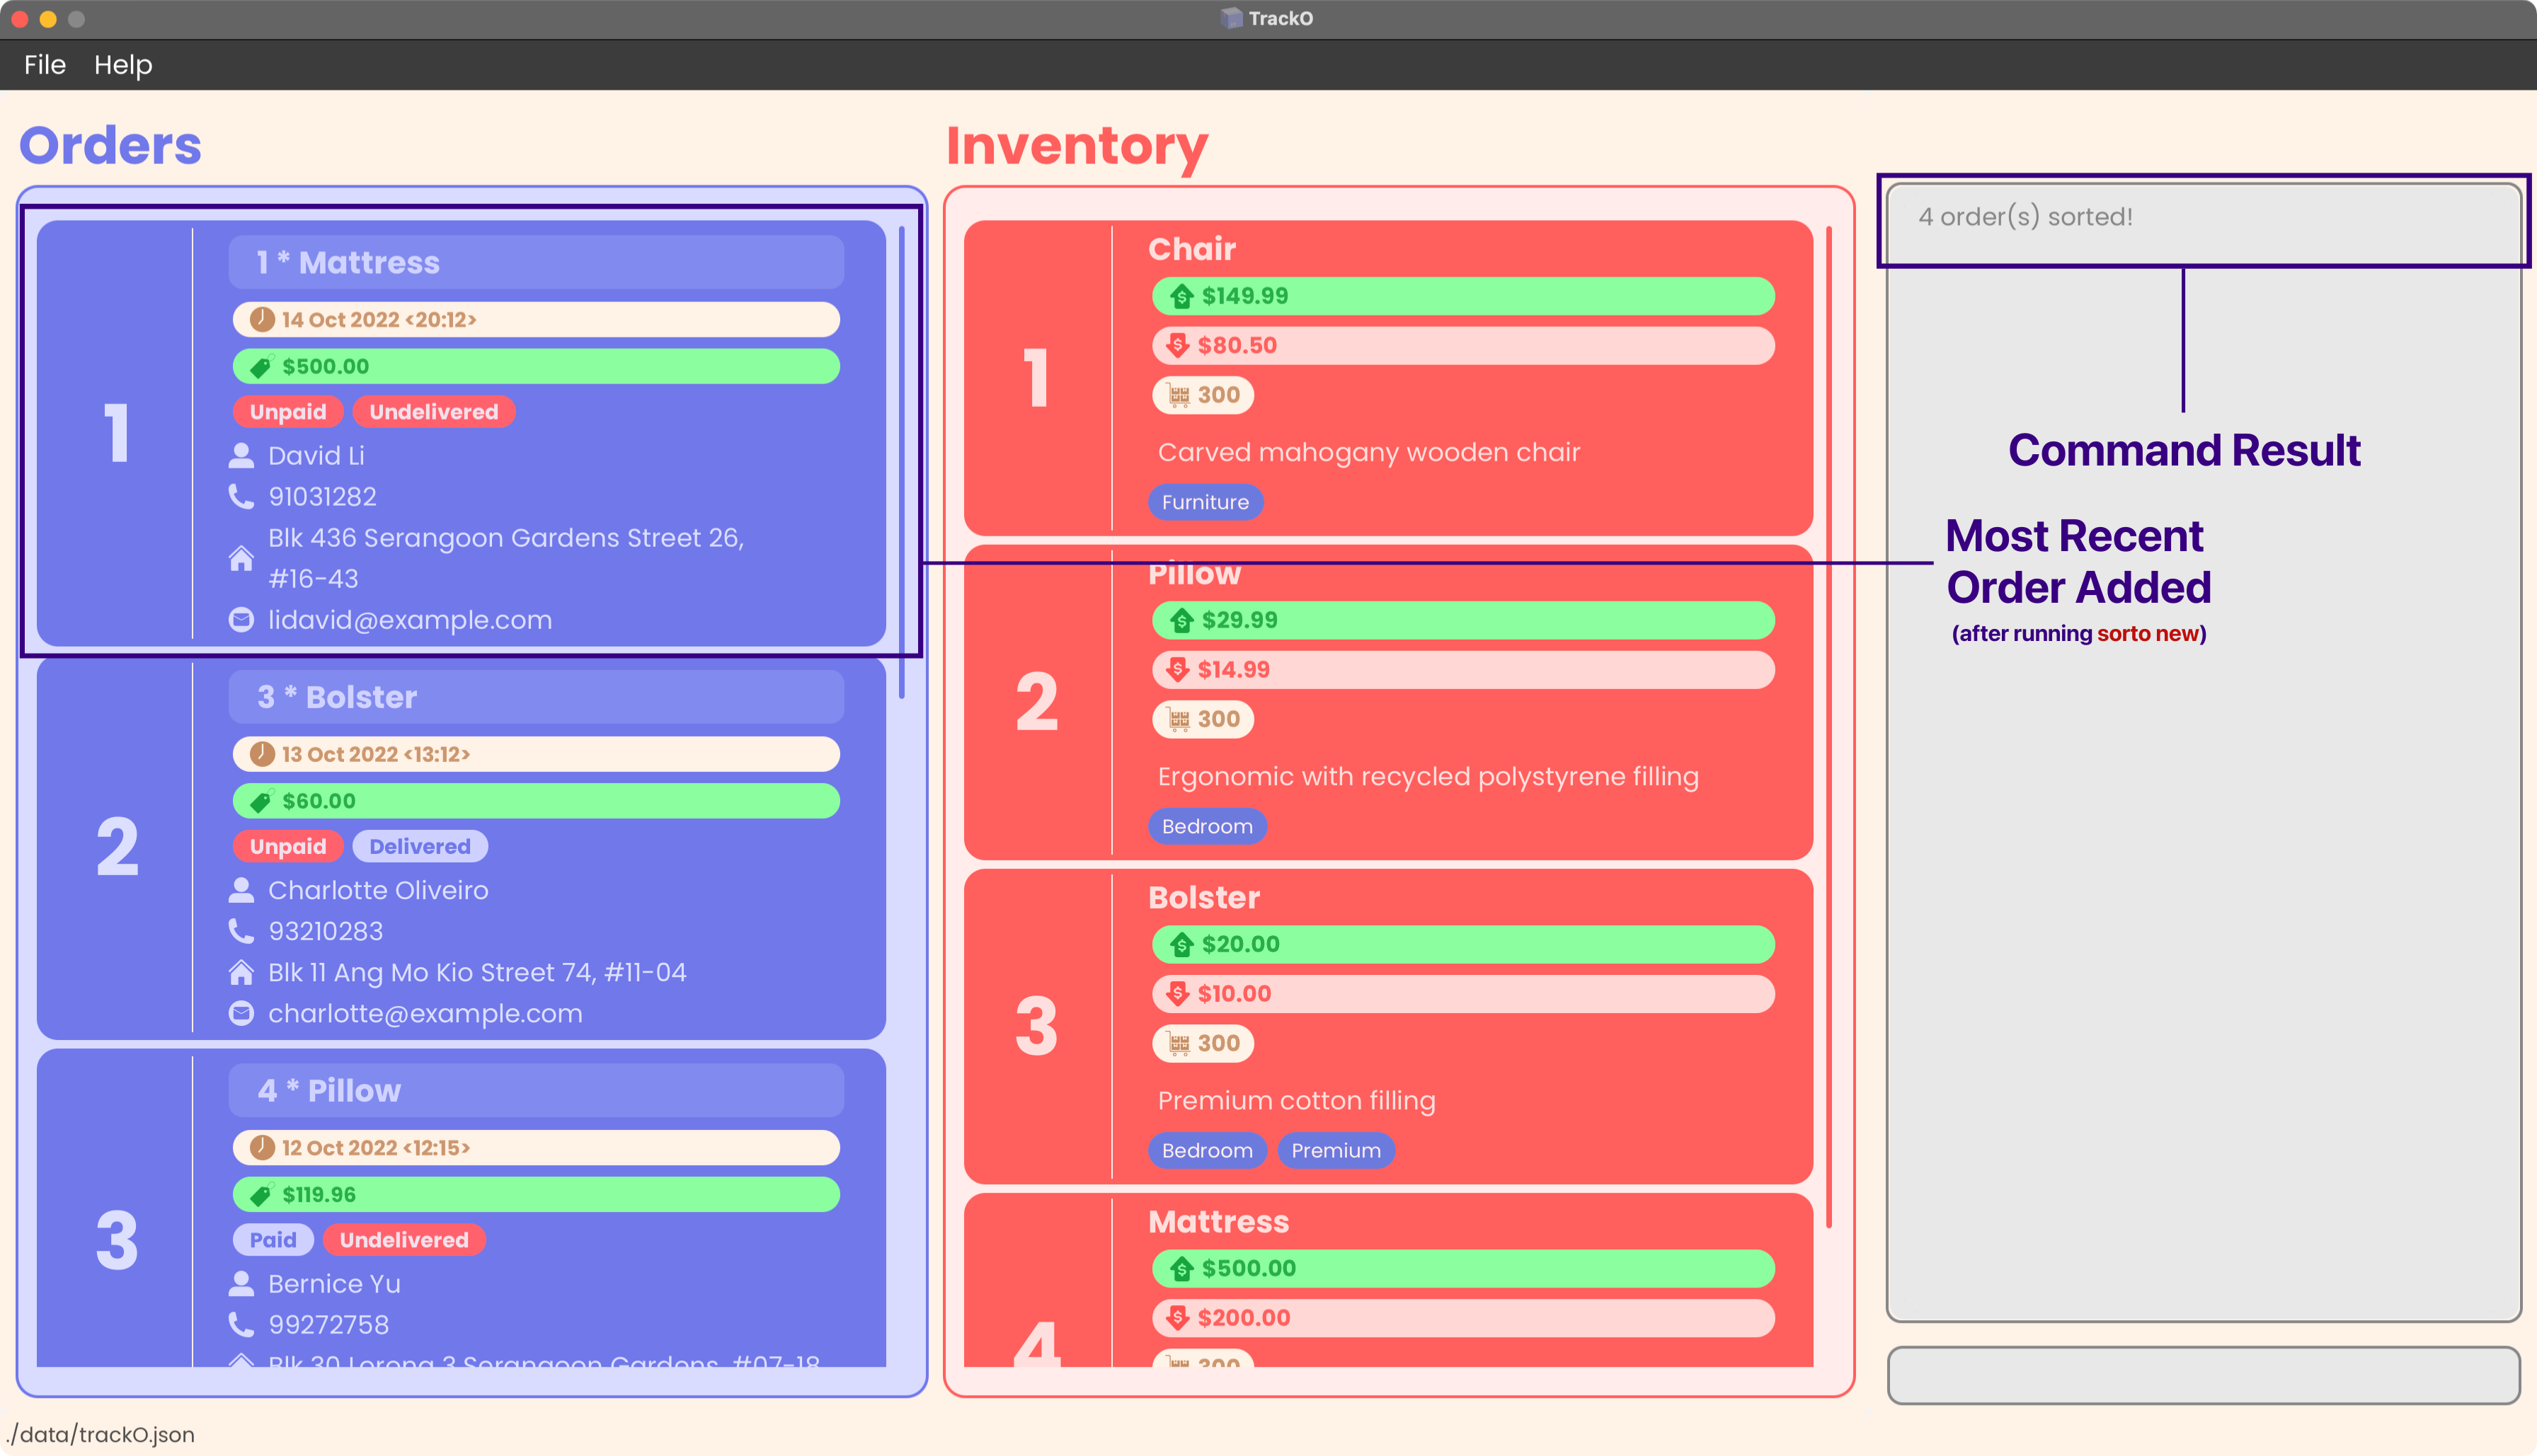Click the stock cart icon in Bolster card
This screenshot has width=2537, height=1456.
1179,1043
